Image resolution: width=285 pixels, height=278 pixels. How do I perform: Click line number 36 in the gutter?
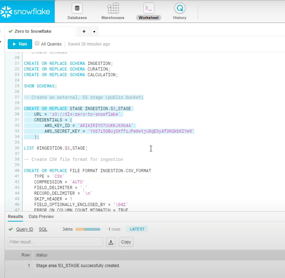click(x=17, y=148)
